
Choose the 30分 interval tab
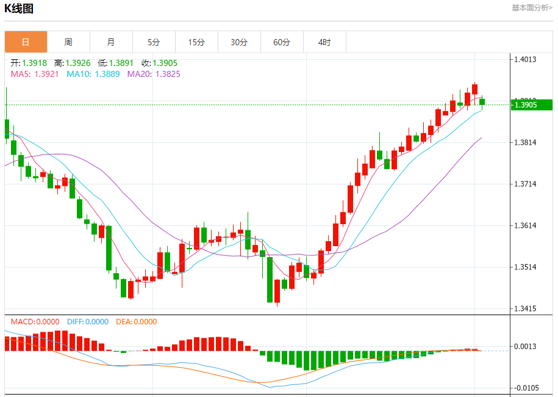tap(239, 42)
